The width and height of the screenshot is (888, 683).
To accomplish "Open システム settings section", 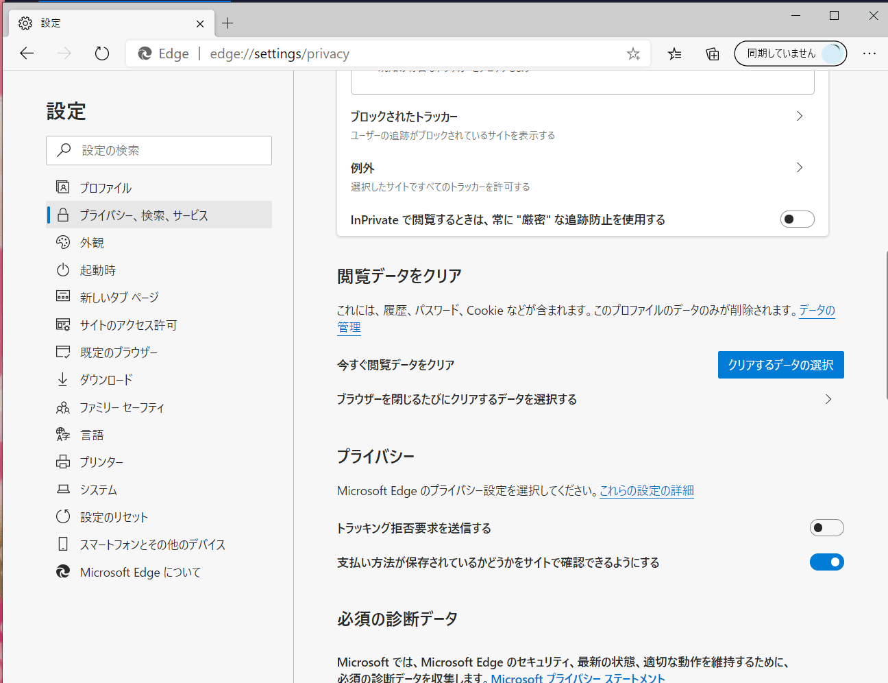I will tap(159, 489).
